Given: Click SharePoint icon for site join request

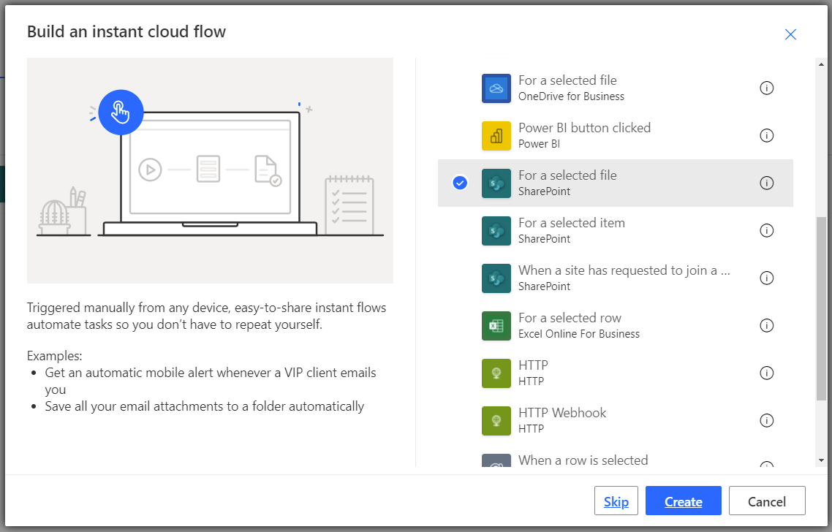Looking at the screenshot, I should tap(496, 278).
